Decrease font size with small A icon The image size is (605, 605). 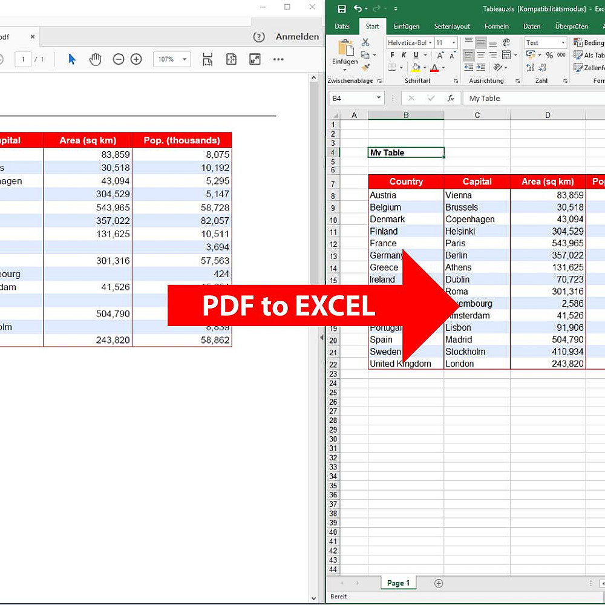(452, 55)
